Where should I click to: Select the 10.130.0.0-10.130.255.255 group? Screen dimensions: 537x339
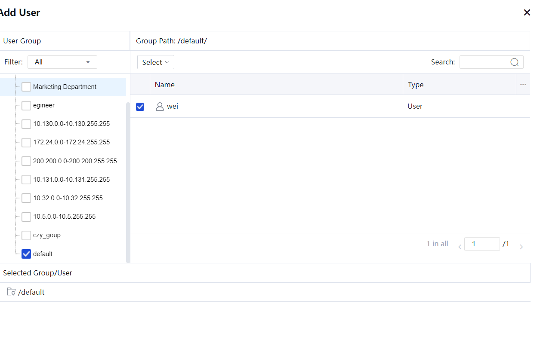[71, 124]
